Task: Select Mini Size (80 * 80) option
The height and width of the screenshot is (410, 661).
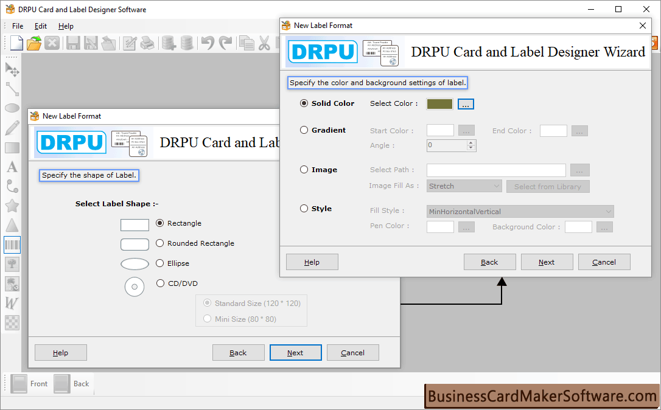Action: pos(207,319)
